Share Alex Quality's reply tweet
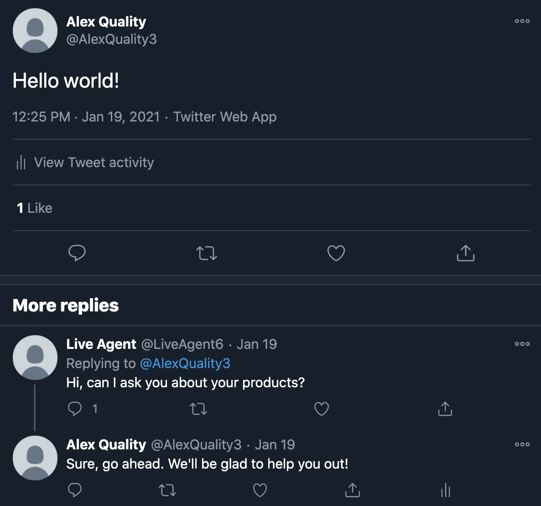This screenshot has height=506, width=541. pyautogui.click(x=352, y=490)
